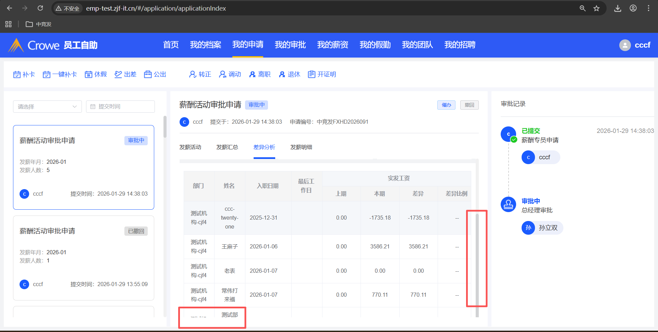658x332 pixels.
Task: Click the 离职 resignation icon
Action: [252, 74]
